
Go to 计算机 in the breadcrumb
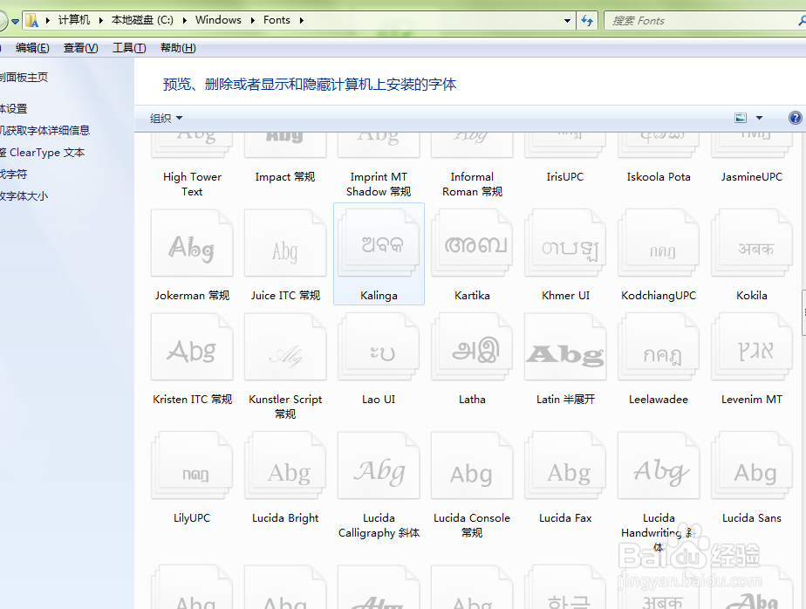tap(74, 19)
